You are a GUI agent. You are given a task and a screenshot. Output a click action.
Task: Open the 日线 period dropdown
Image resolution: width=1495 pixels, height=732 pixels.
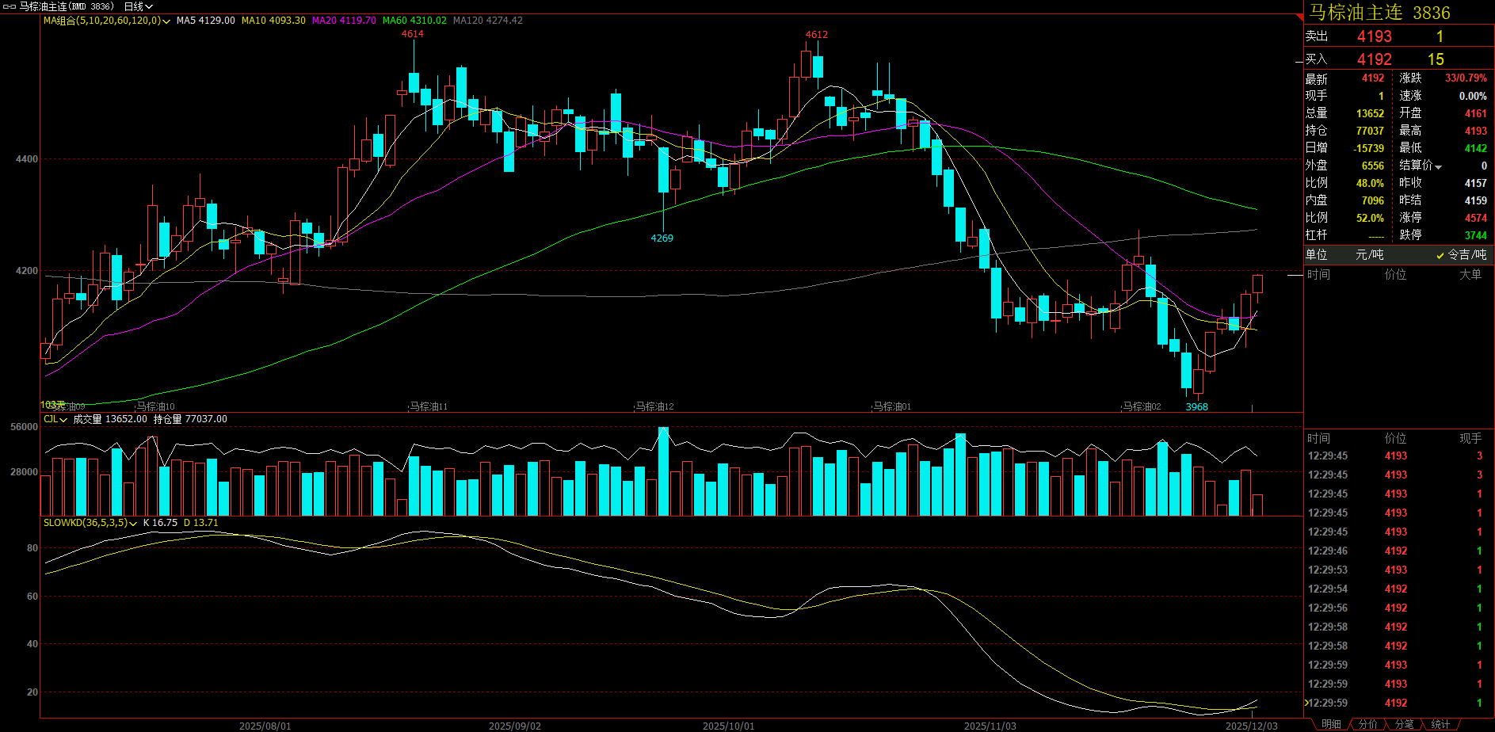(139, 6)
